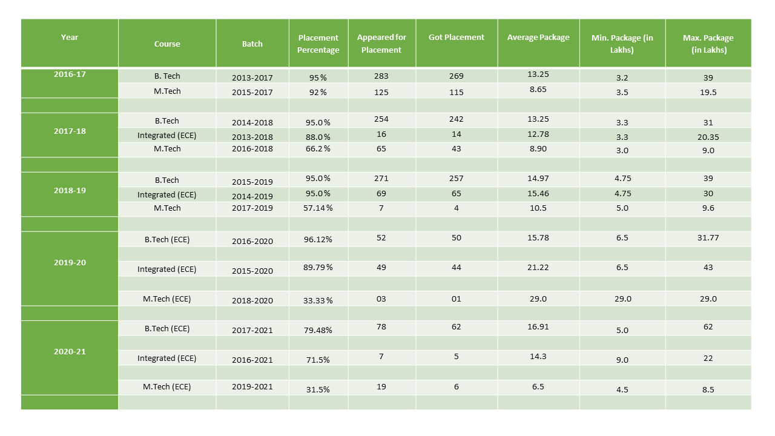
Task: Click the Appeared for Placement header
Action: pos(381,44)
